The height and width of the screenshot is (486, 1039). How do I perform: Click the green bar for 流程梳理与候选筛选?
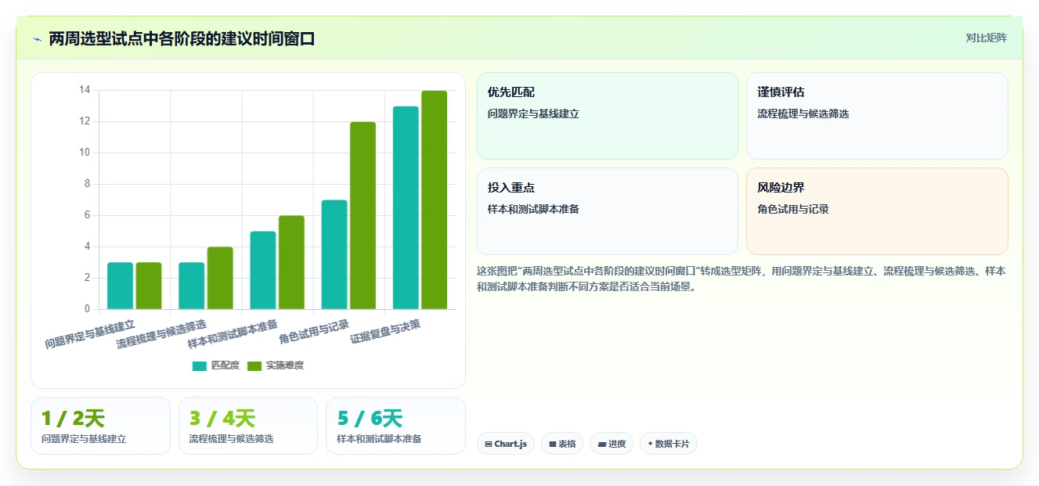220,278
